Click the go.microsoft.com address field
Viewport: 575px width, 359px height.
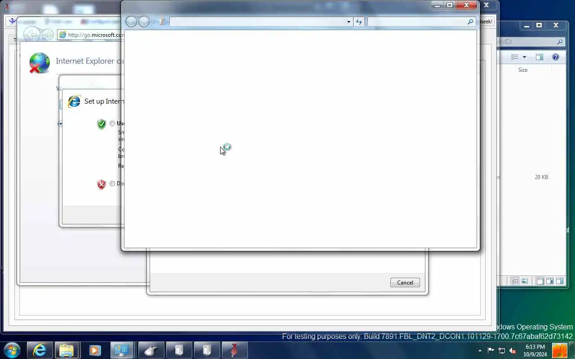[91, 35]
